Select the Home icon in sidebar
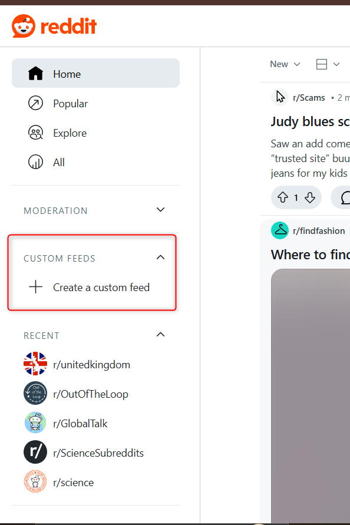Image resolution: width=350 pixels, height=525 pixels. pos(35,74)
